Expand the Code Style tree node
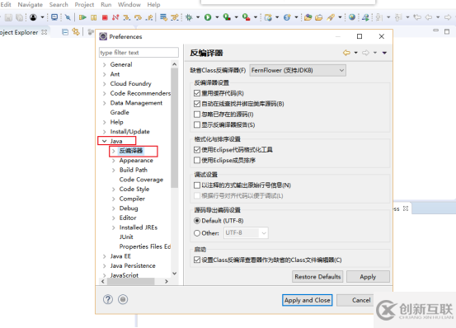The height and width of the screenshot is (328, 456). point(114,189)
